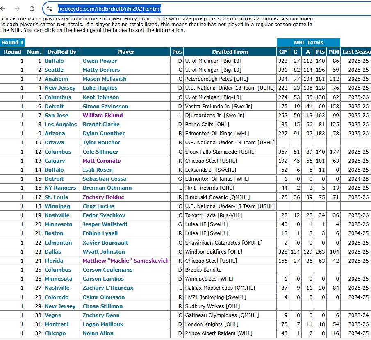Sort table by the Round column header
Viewport: 371px width, 340px height.
(12, 52)
